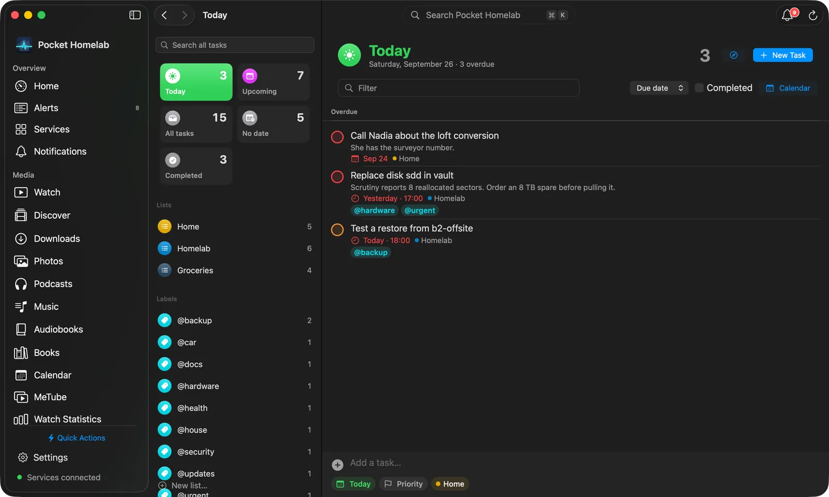This screenshot has width=829, height=497.
Task: Click the @urgent tag on disk task
Action: click(x=420, y=210)
